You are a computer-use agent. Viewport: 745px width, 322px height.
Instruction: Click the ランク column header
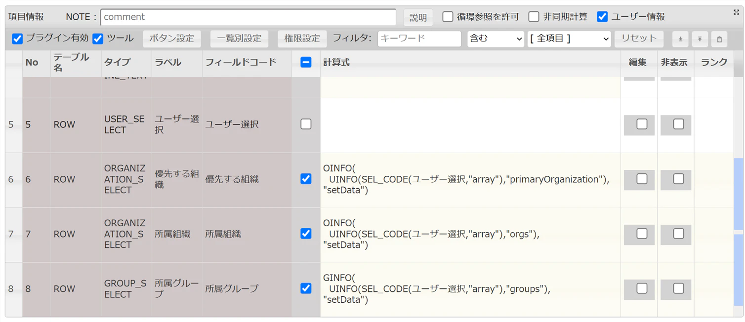click(714, 63)
